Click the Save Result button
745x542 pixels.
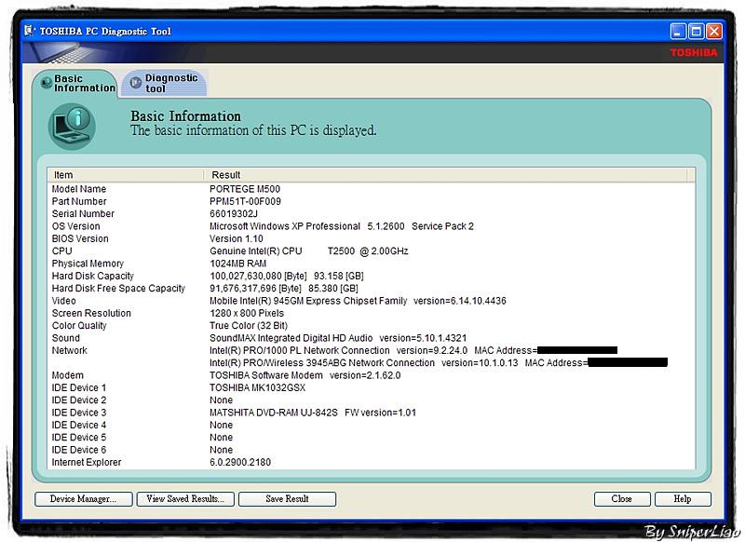(287, 499)
